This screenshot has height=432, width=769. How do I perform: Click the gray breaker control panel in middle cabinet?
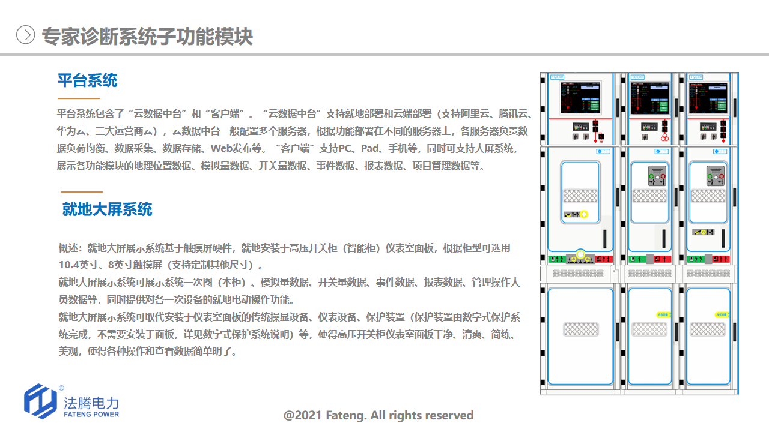(657, 176)
